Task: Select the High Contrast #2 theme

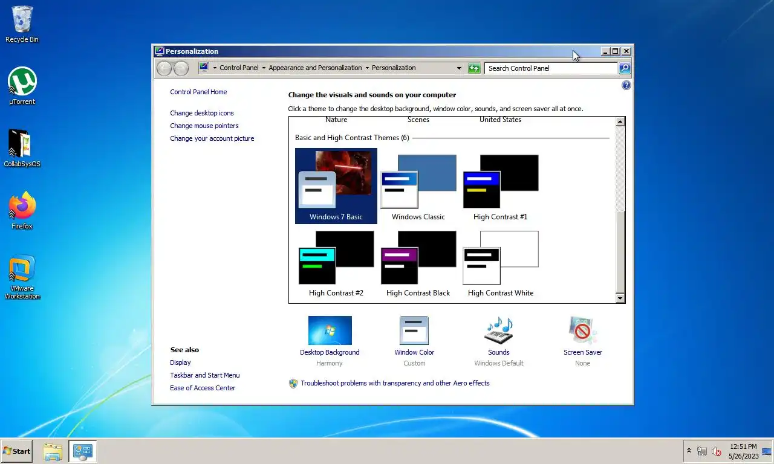Action: pyautogui.click(x=336, y=263)
